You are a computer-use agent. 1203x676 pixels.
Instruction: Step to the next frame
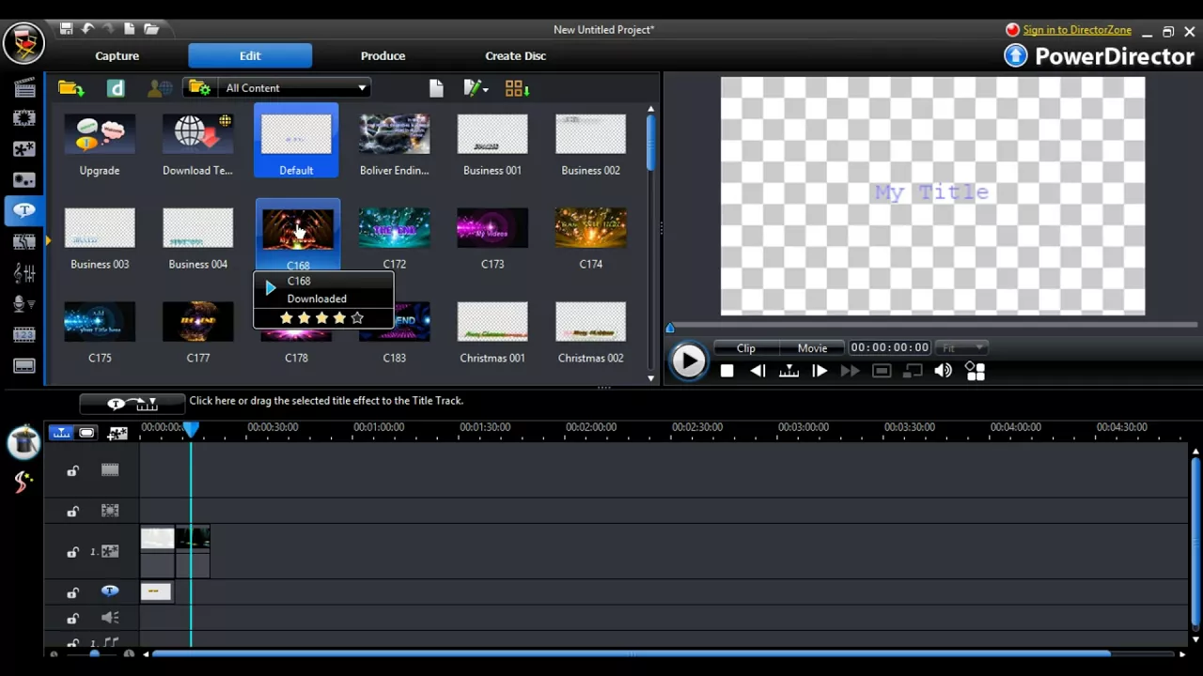pos(820,371)
